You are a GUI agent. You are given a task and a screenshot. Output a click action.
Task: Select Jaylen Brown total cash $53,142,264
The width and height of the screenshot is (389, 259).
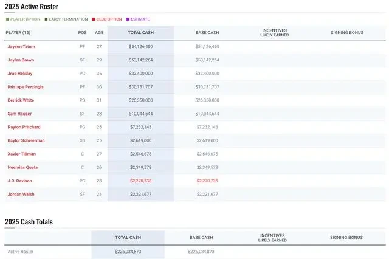tap(141, 60)
